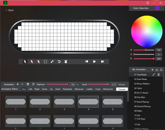Go back to the previous screen
The width and height of the screenshot is (165, 130).
tap(10, 10)
